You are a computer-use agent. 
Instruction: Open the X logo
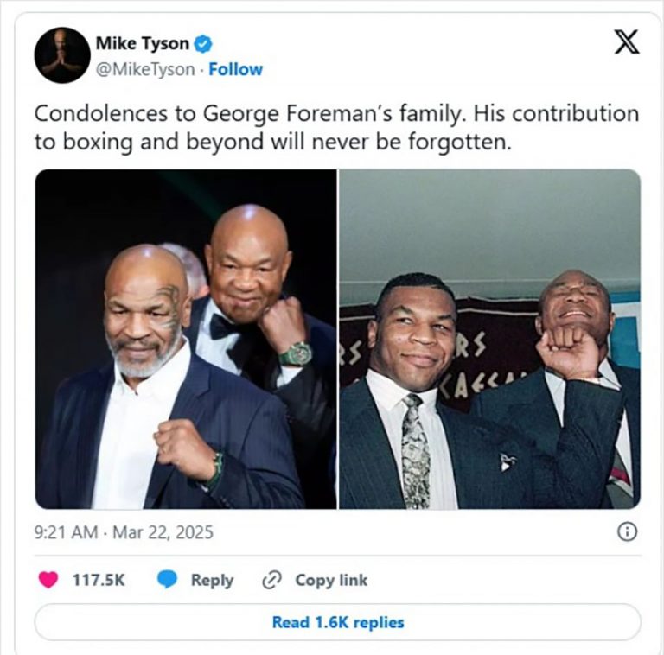[627, 41]
